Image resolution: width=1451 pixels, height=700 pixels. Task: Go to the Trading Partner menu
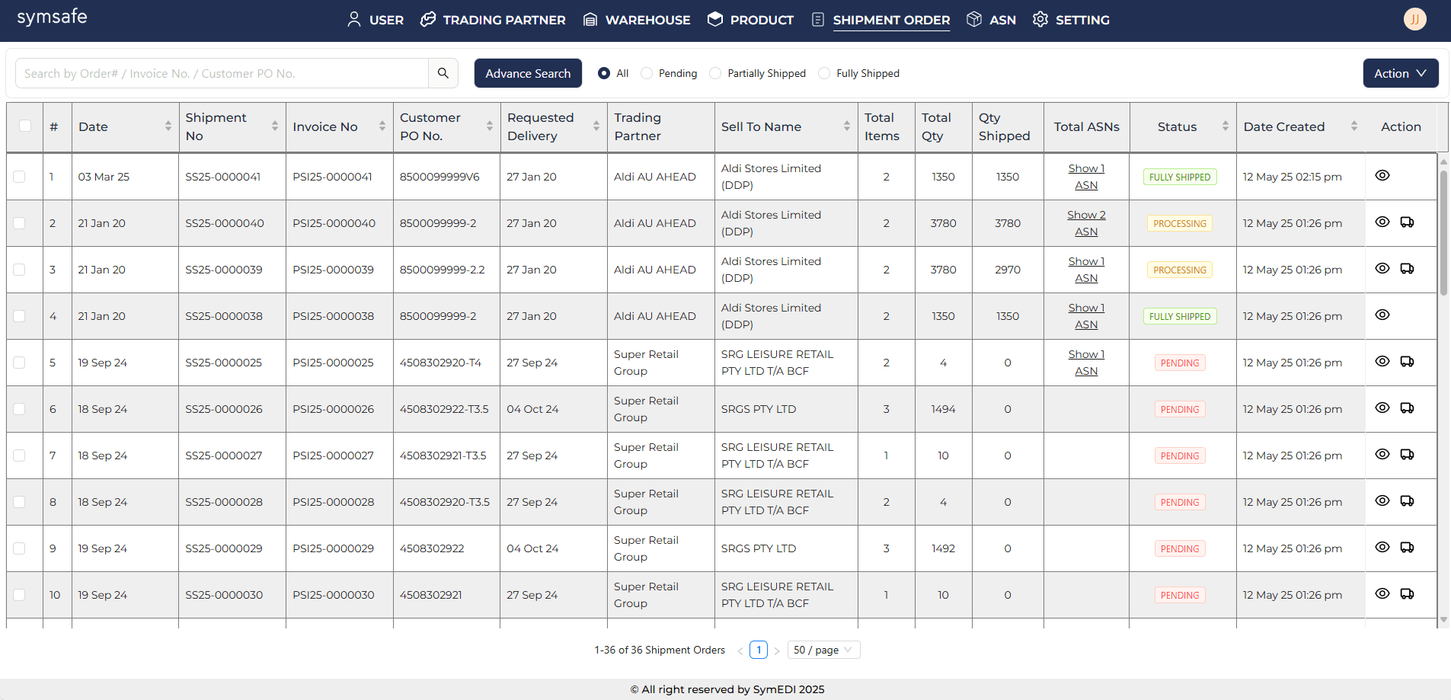tap(493, 20)
